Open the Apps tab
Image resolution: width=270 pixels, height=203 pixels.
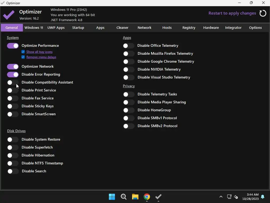coord(100,27)
